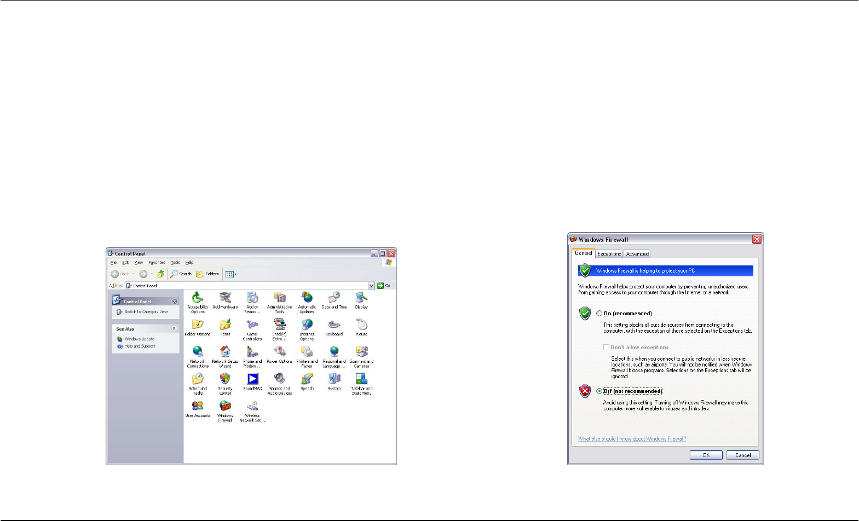Select the General tab in Windows Firewall
Image resolution: width=859 pixels, height=521 pixels.
584,253
